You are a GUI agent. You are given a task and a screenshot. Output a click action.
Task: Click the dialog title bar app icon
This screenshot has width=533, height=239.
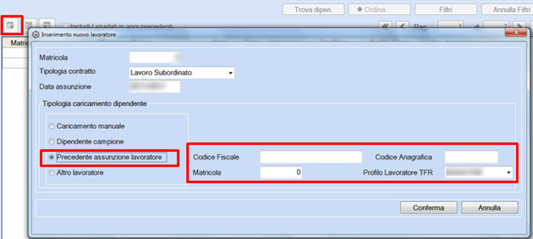[x=36, y=35]
